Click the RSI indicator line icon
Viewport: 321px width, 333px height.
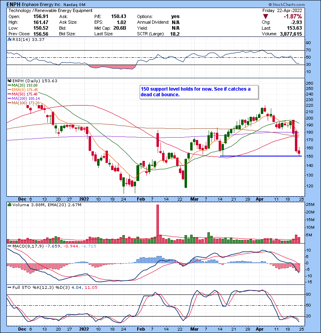(9, 39)
